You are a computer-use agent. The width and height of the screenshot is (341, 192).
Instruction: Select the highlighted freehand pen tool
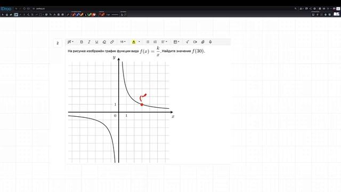pyautogui.click(x=16, y=14)
